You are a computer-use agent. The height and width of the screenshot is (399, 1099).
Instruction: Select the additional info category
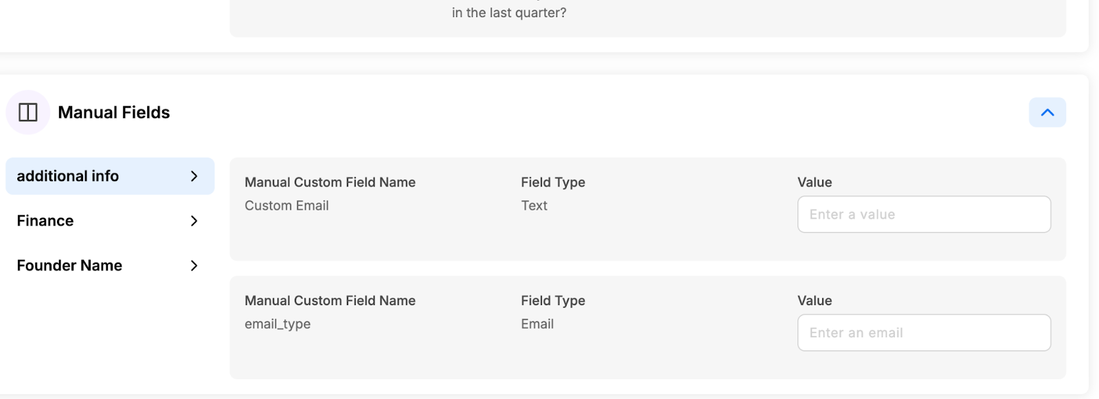click(110, 176)
